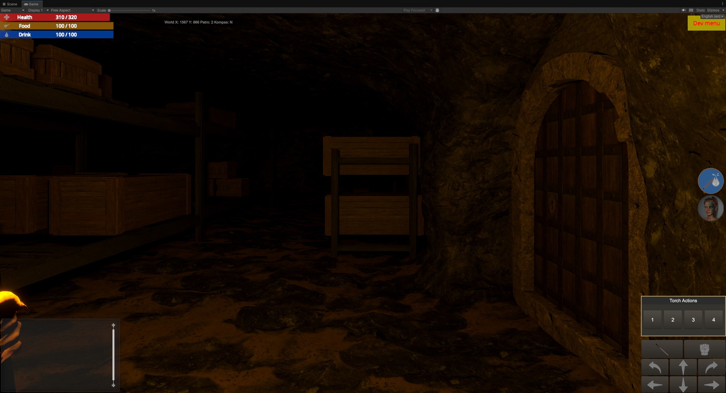Toggle Gizmos visibility in Game view
This screenshot has width=726, height=393.
713,10
